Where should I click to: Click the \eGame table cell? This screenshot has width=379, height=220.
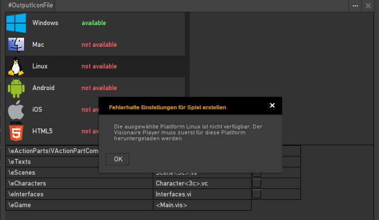[x=79, y=205]
